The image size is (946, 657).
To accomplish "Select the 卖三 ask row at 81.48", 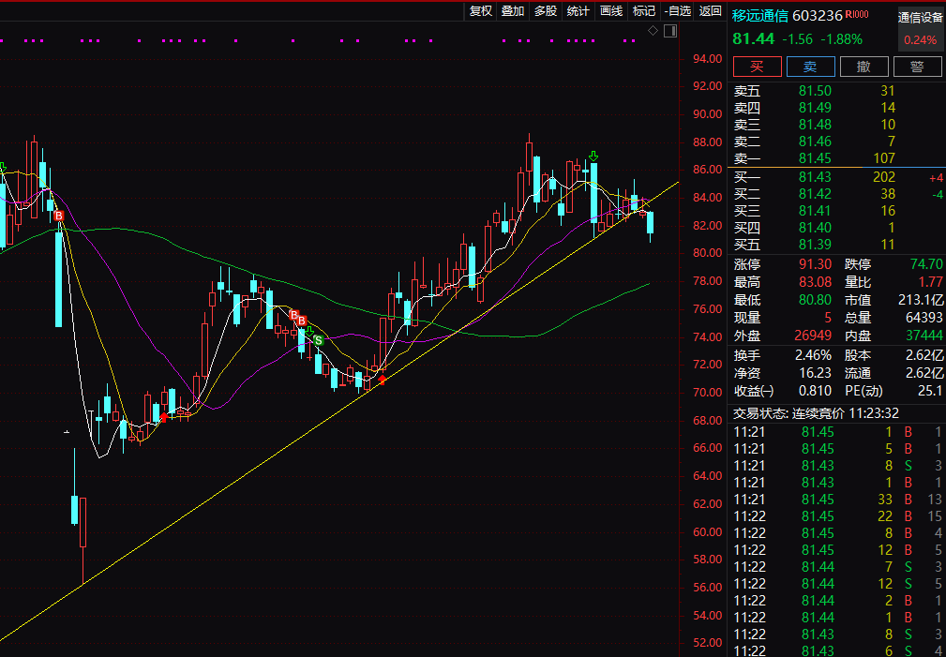I will coord(836,125).
